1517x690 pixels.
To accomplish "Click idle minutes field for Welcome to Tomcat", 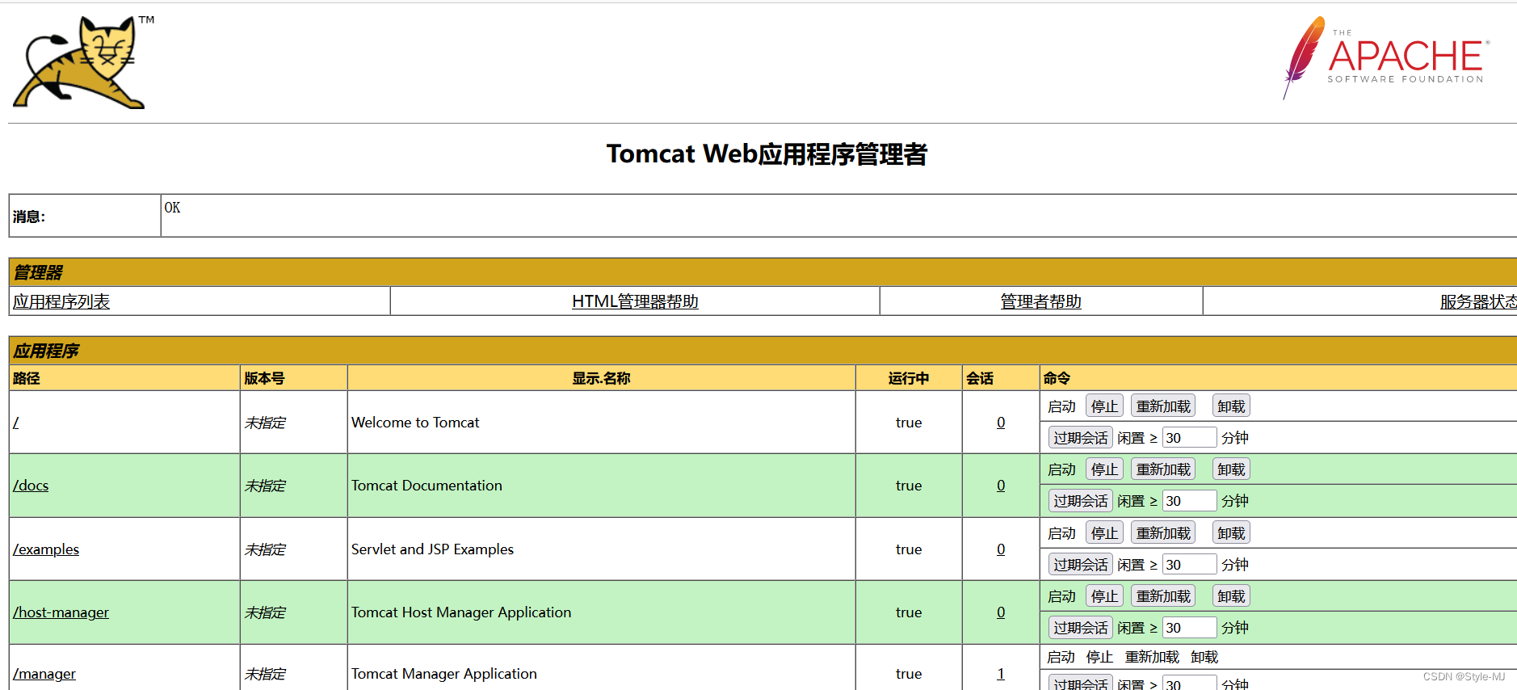I will pyautogui.click(x=1189, y=438).
